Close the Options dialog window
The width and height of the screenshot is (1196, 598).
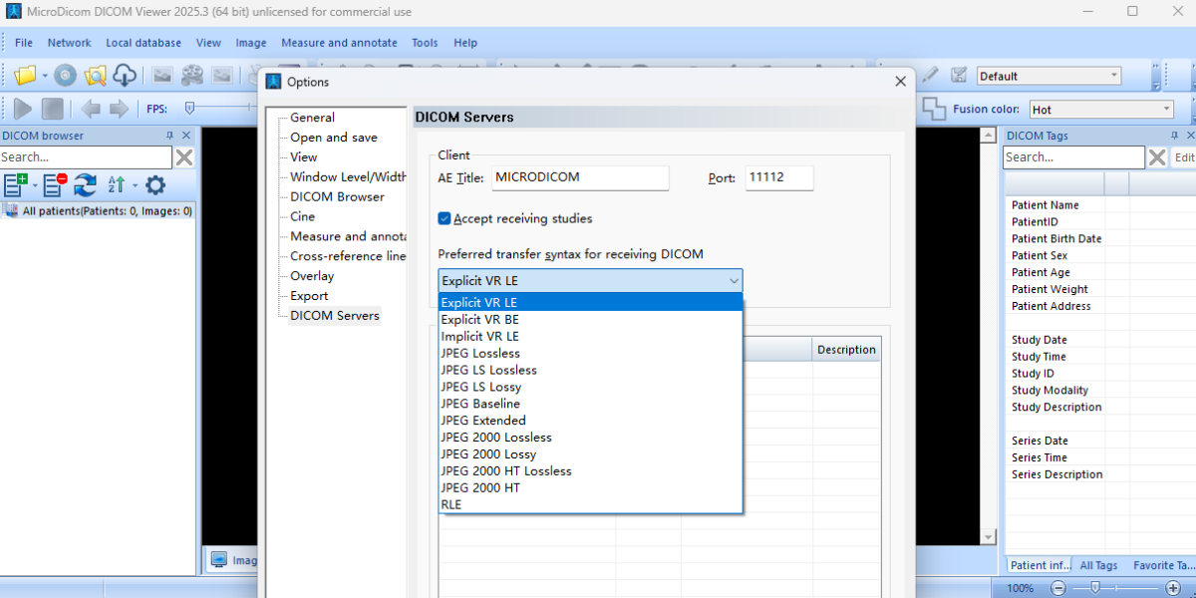click(900, 82)
